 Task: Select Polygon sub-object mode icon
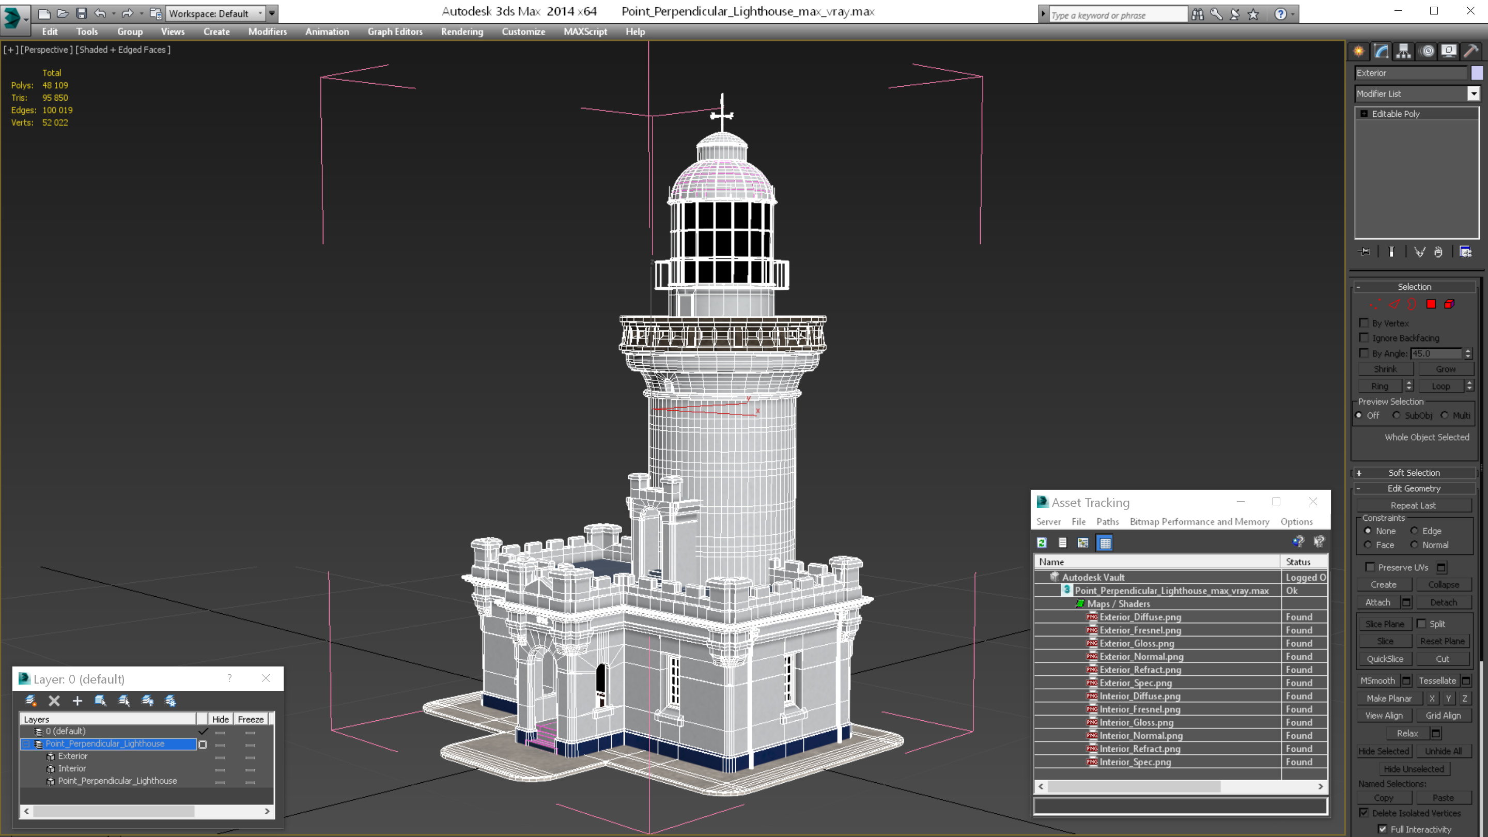point(1431,304)
